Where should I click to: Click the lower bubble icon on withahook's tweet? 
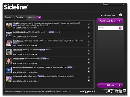(x=89, y=80)
